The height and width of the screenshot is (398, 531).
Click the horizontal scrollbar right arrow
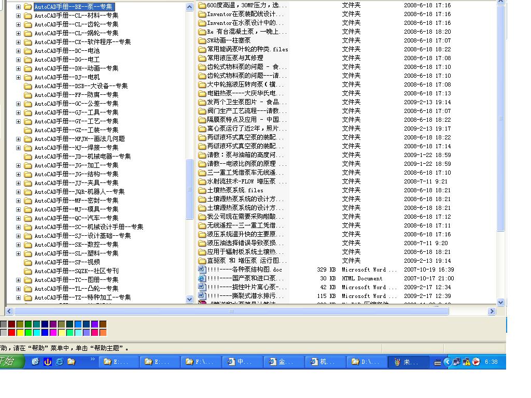click(492, 311)
